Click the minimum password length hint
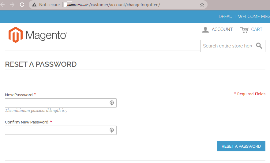The width and height of the screenshot is (270, 163). 36,110
